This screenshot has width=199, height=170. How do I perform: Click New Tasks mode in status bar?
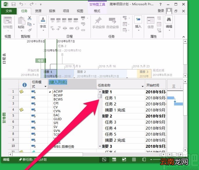click(33, 159)
